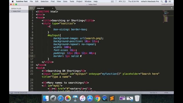This screenshot has width=183, height=103.
Task: Open Photos from the Dock
Action: (68, 98)
